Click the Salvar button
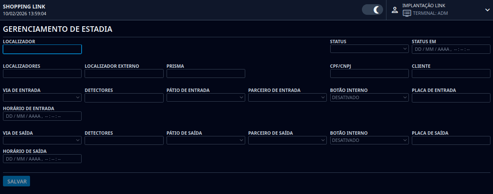The image size is (493, 194). (16, 181)
